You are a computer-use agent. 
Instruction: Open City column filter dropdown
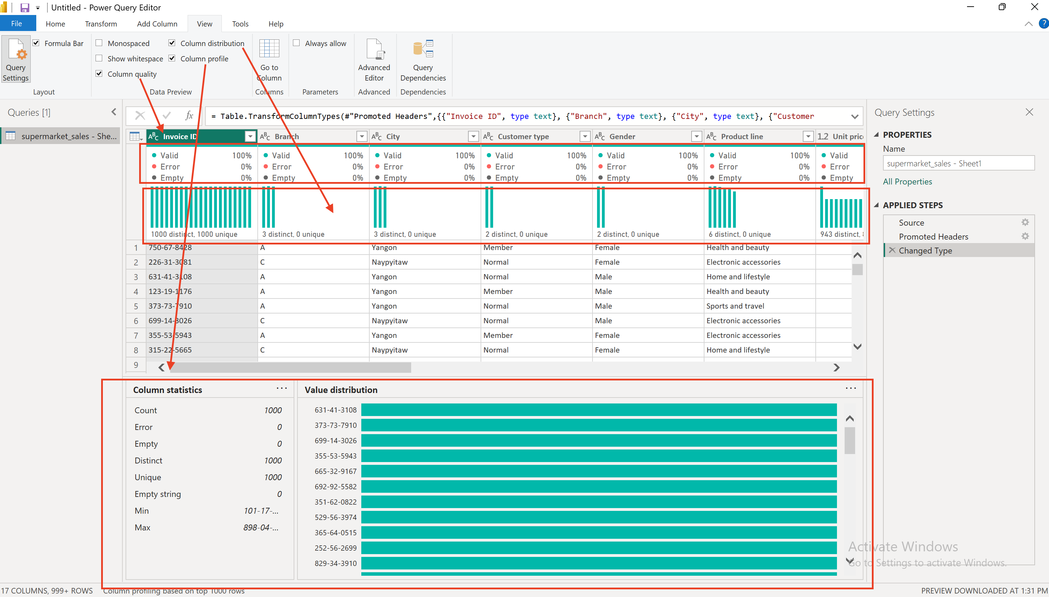(x=474, y=137)
